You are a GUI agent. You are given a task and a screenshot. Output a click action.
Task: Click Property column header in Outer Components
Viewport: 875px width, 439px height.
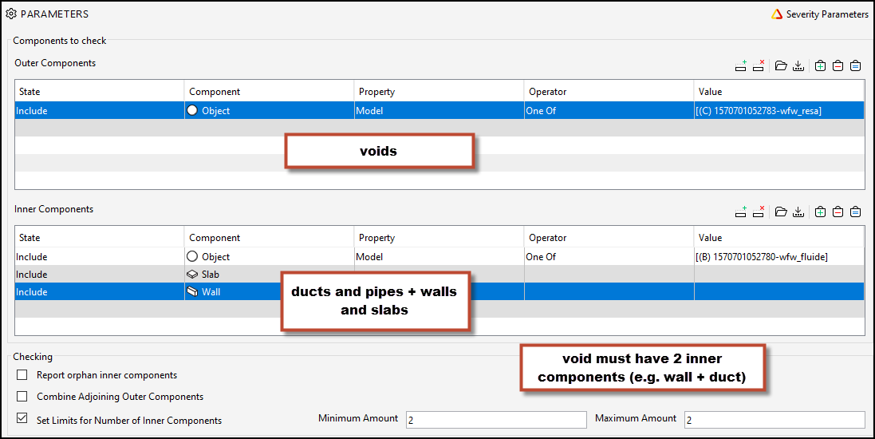439,91
